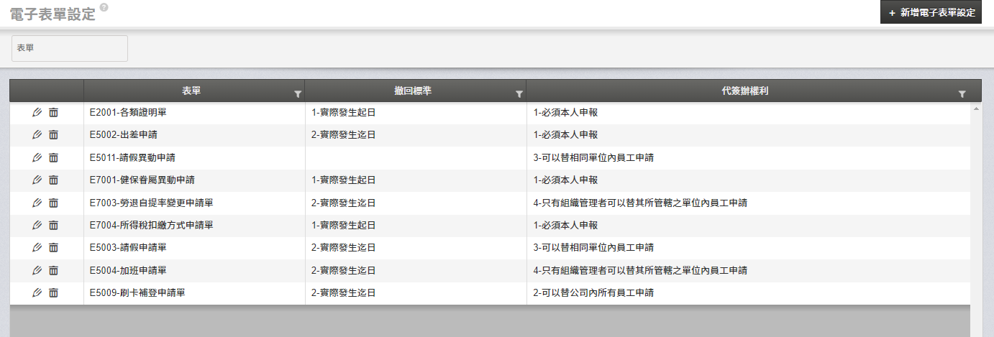Viewport: 994px width, 337px height.
Task: Sort by the 表單 column header
Action: (x=191, y=91)
